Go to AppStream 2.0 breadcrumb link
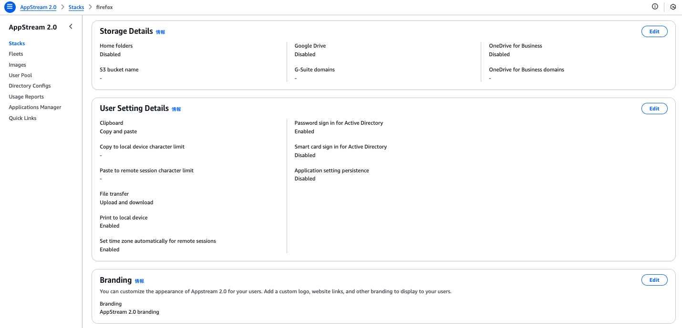 coord(38,8)
